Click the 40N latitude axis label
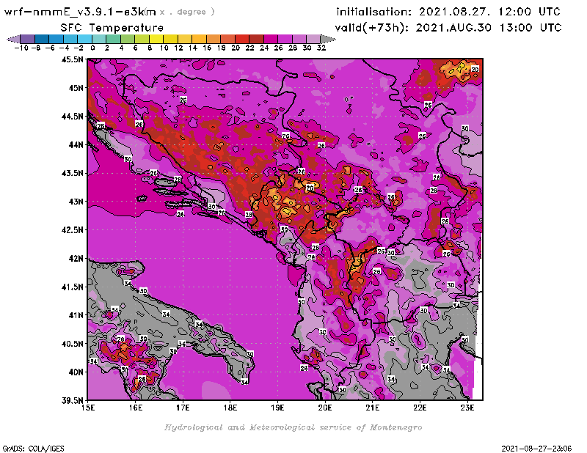Image resolution: width=587 pixels, height=453 pixels. (76, 372)
